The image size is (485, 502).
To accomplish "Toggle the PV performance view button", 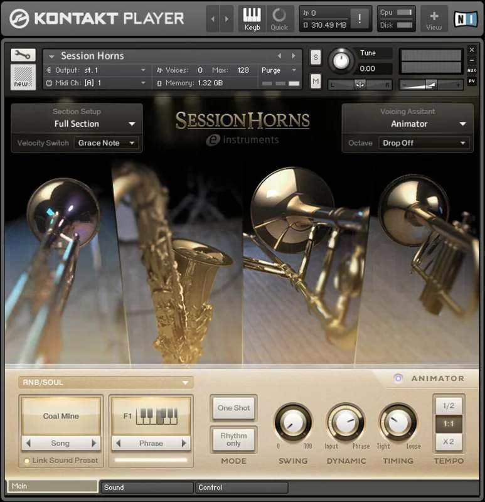I will pos(472,81).
